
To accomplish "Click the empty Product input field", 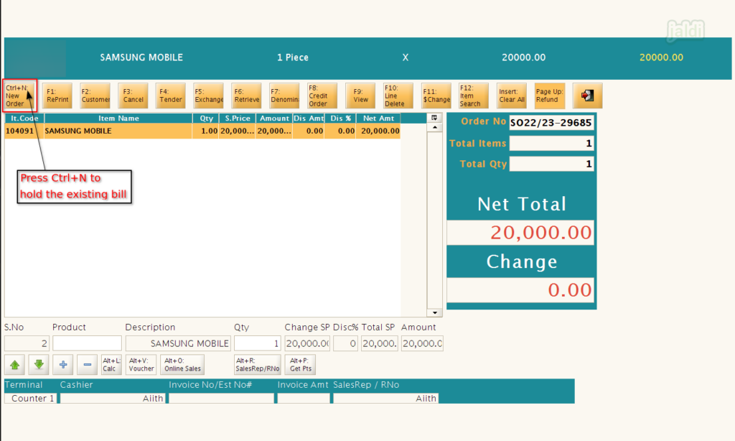I will click(87, 343).
